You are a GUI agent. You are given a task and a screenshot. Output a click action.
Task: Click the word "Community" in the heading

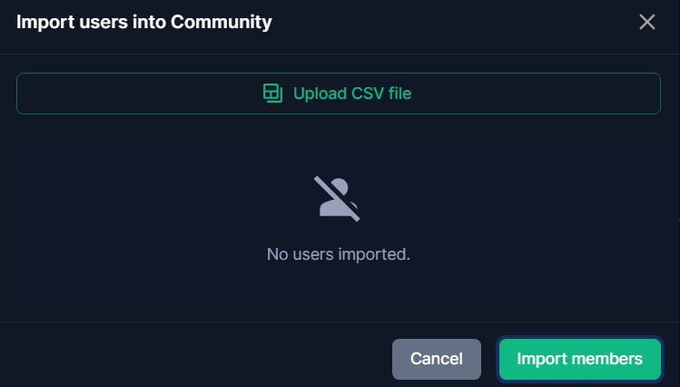coord(222,23)
